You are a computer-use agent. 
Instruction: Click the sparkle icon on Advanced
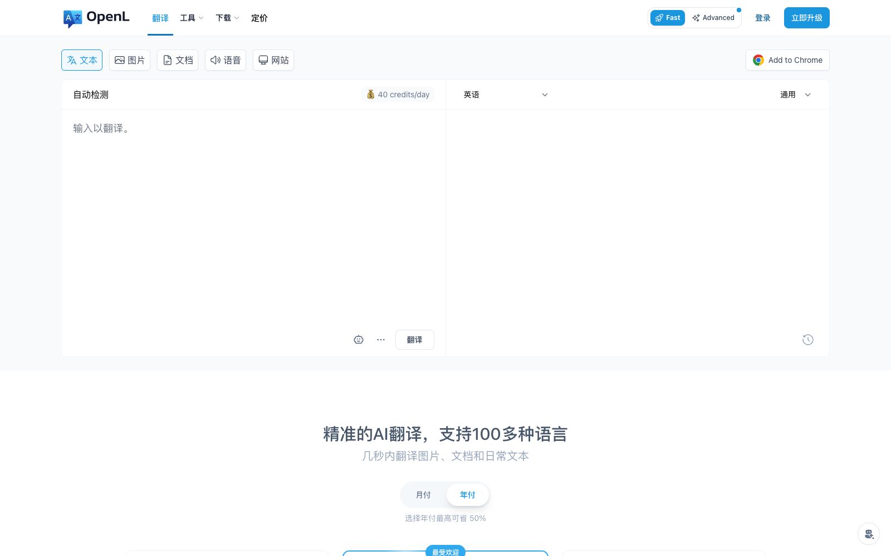coord(696,18)
